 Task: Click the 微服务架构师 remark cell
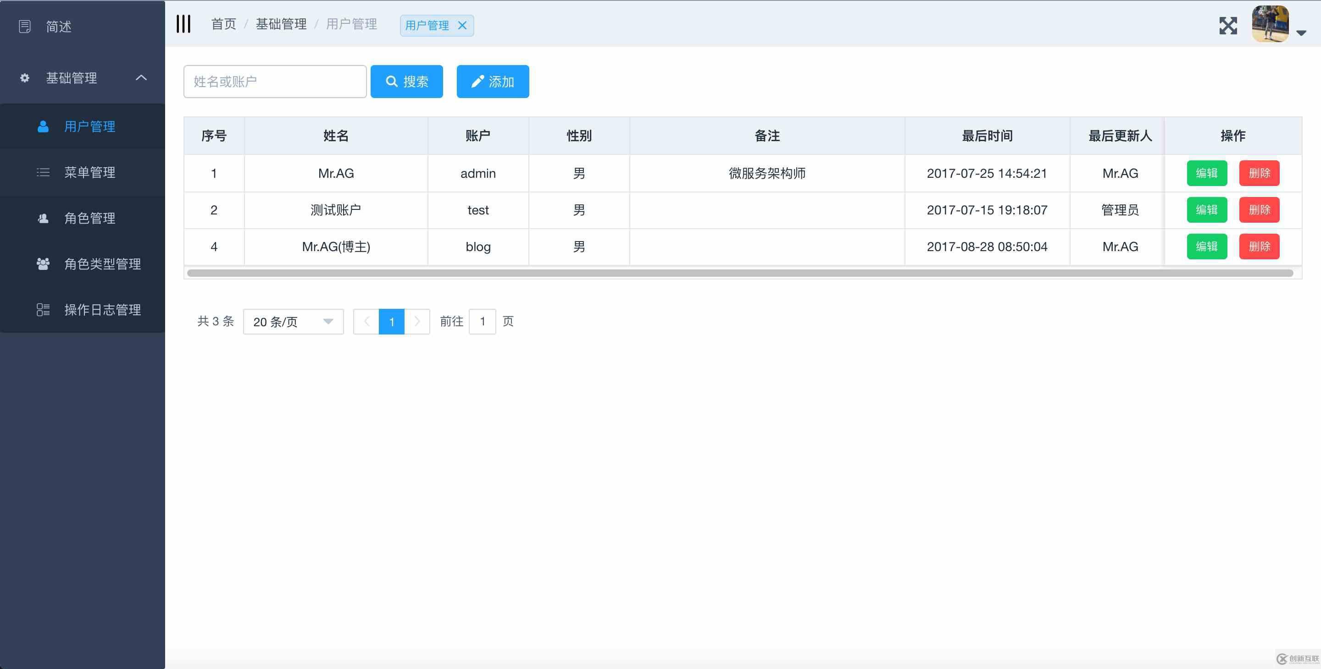point(767,173)
